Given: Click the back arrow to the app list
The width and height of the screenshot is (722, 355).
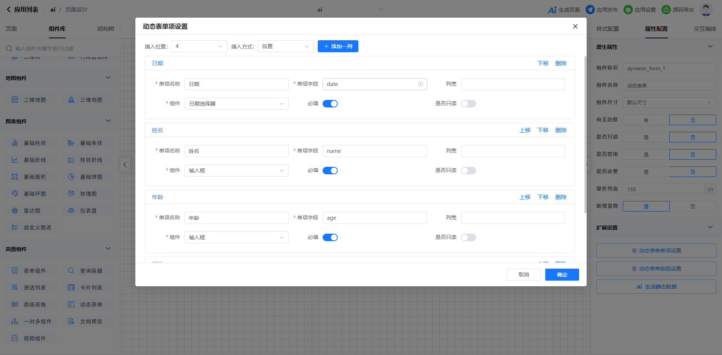Looking at the screenshot, I should (9, 10).
